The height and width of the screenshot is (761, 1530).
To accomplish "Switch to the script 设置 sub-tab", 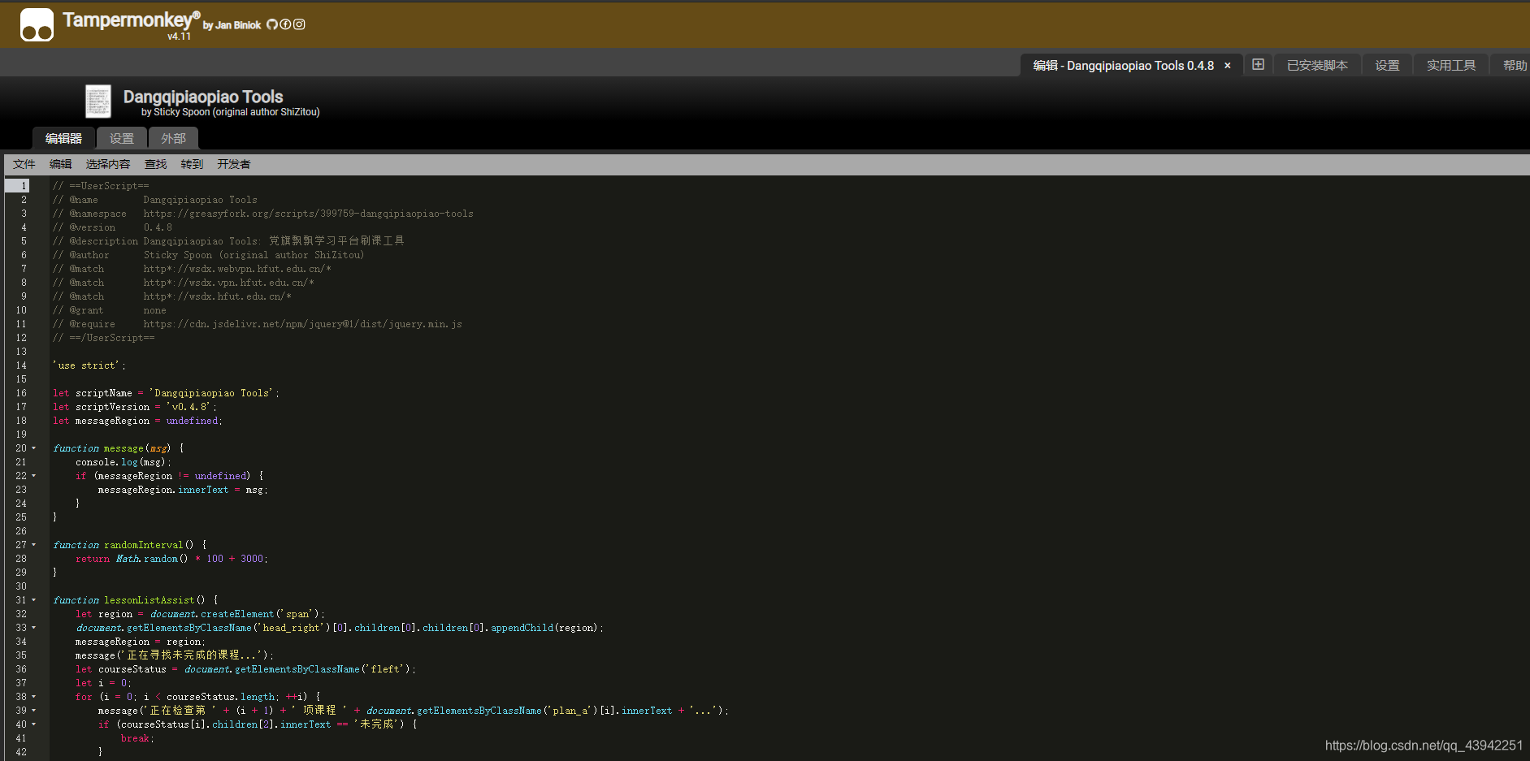I will click(122, 138).
